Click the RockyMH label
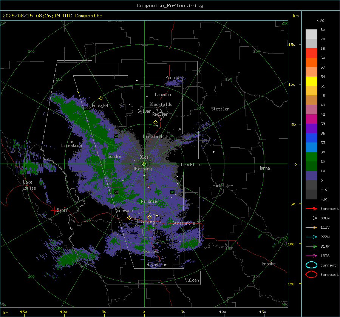The image size is (340, 317). tap(100, 106)
